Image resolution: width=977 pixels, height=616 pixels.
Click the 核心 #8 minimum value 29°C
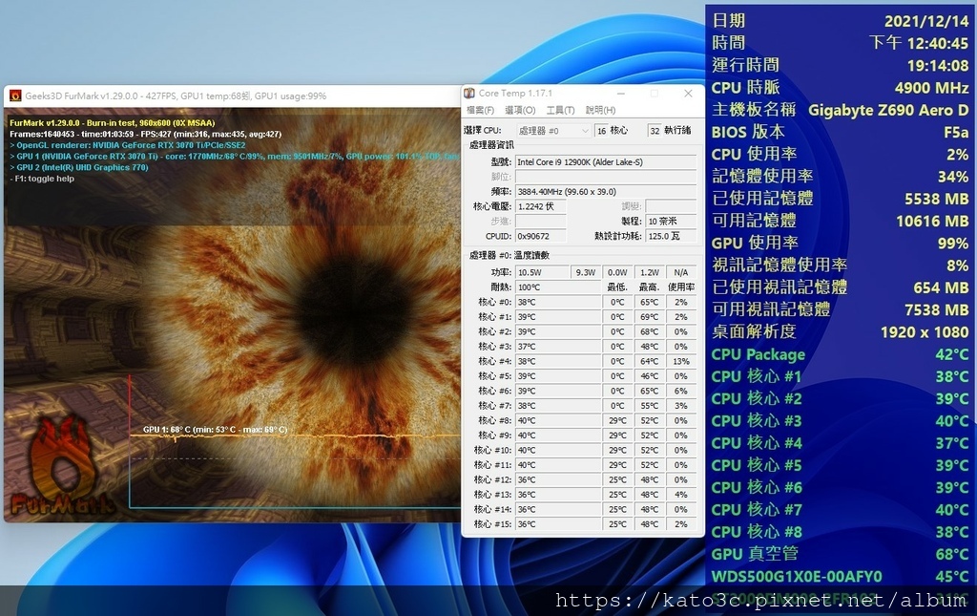pyautogui.click(x=617, y=421)
